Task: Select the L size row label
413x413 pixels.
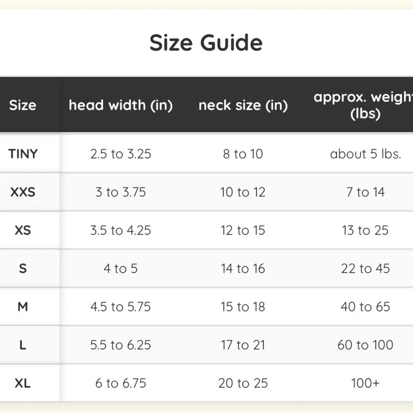Action: tap(23, 345)
